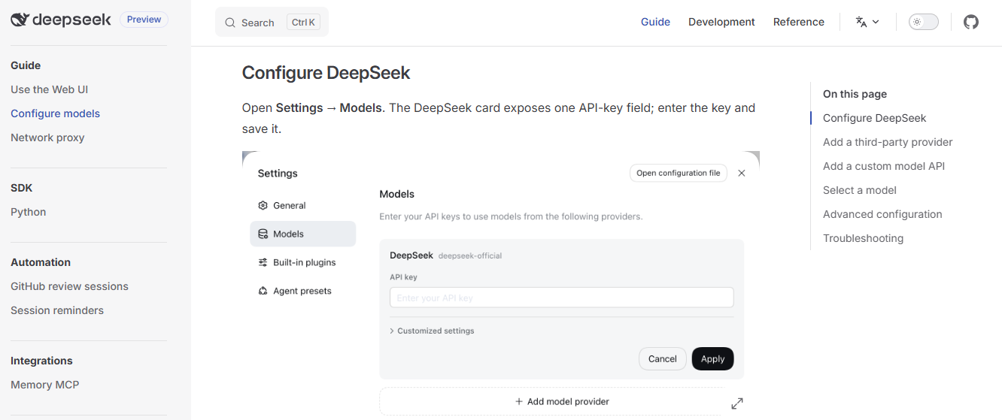Click the Cancel button
Viewport: 1002px width, 420px height.
pyautogui.click(x=662, y=358)
